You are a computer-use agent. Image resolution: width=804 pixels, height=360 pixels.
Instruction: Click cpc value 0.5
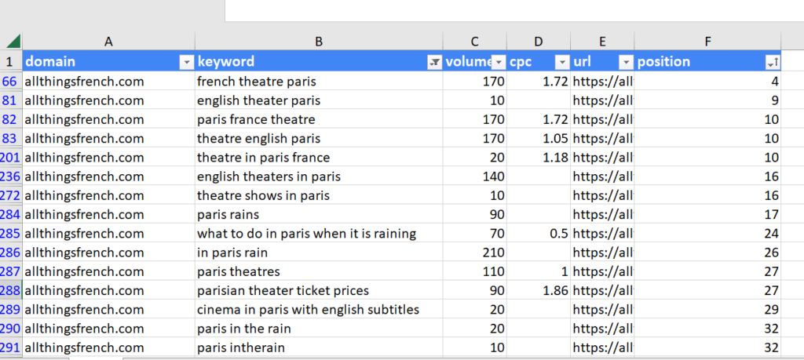(x=539, y=234)
